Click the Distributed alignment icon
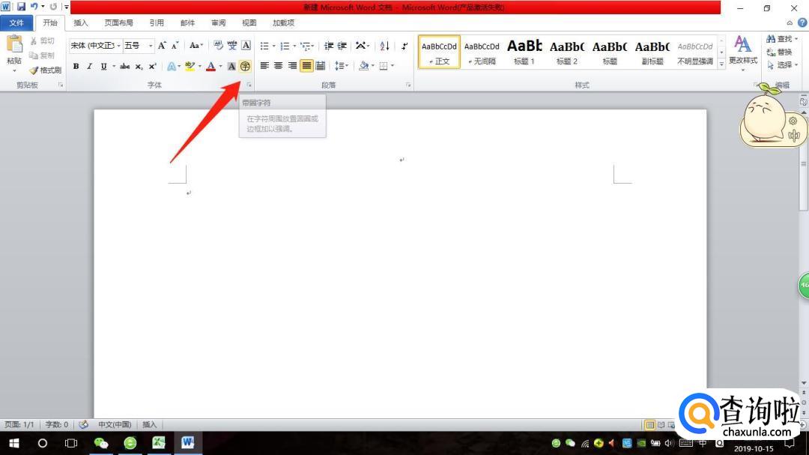 pyautogui.click(x=321, y=66)
